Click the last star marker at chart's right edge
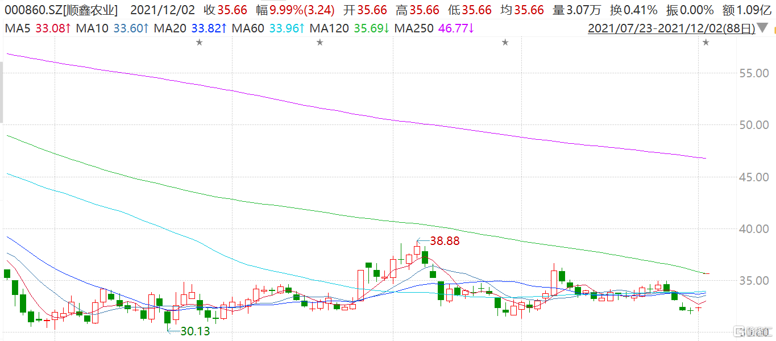776x341 pixels. click(x=706, y=42)
